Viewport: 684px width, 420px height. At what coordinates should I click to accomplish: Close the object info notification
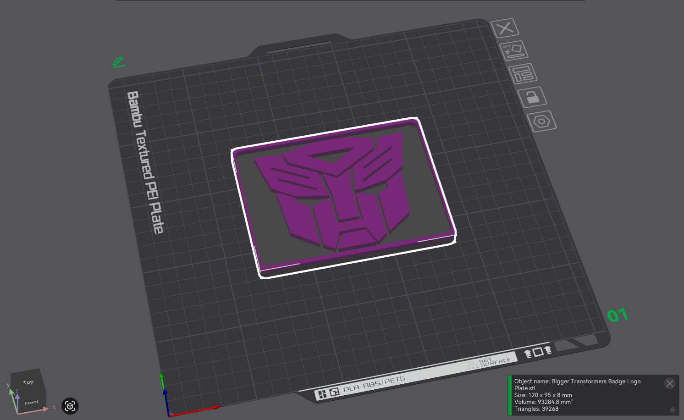(x=670, y=383)
